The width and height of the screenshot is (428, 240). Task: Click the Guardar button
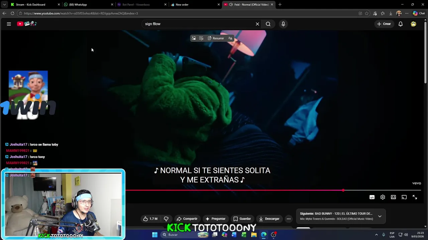242,219
